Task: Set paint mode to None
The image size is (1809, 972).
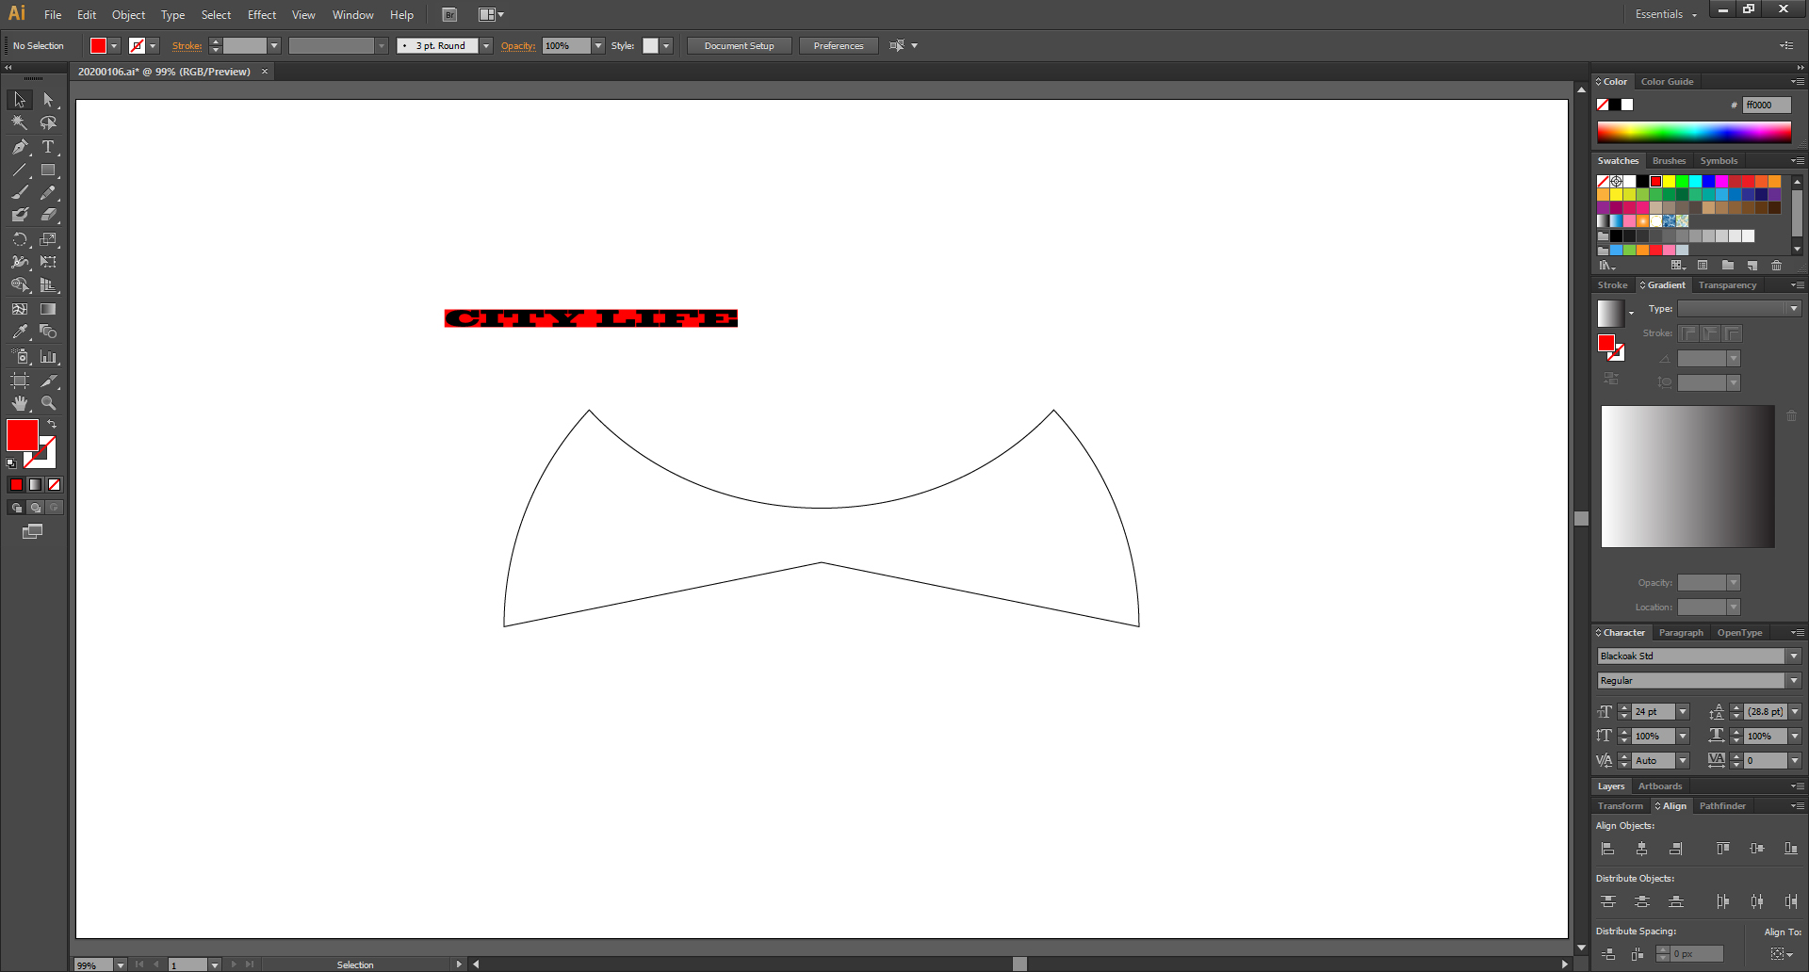Action: click(54, 484)
